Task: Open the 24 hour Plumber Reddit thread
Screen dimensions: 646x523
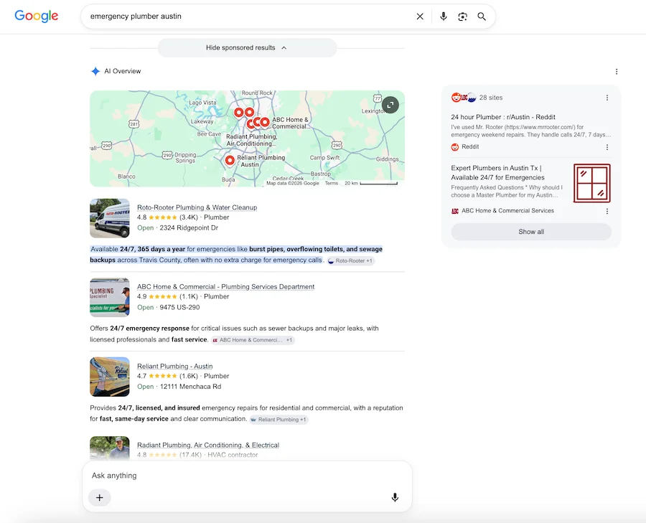Action: coord(503,117)
